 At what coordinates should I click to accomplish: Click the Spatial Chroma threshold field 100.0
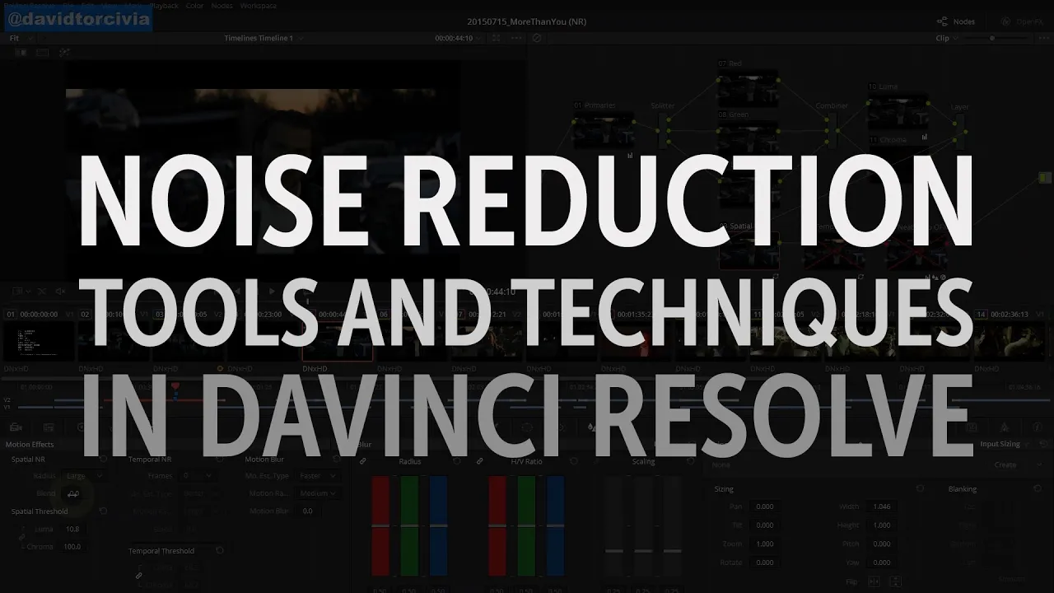pos(73,546)
